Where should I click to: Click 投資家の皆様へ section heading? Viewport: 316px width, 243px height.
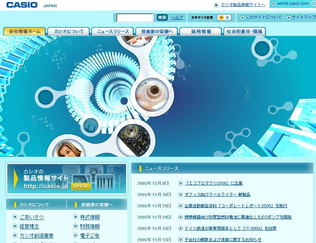tap(97, 205)
